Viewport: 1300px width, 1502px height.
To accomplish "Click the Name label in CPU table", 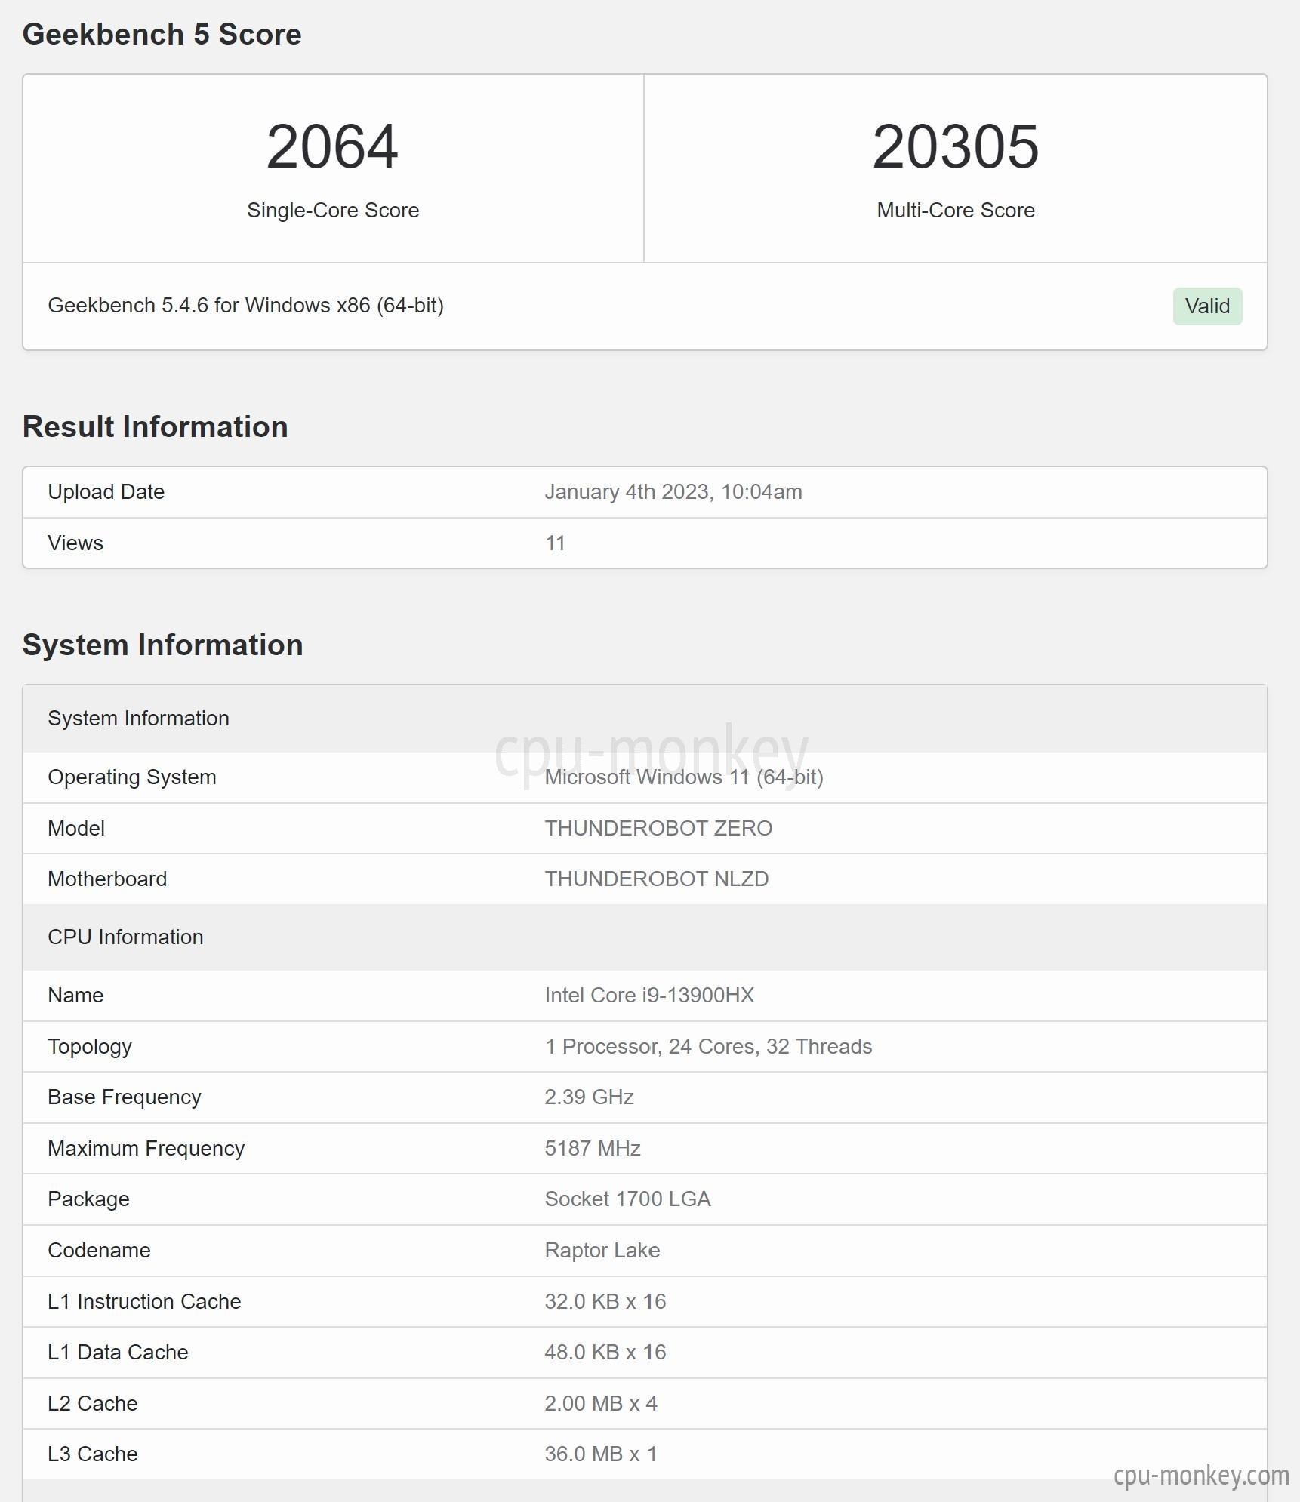I will click(x=75, y=996).
